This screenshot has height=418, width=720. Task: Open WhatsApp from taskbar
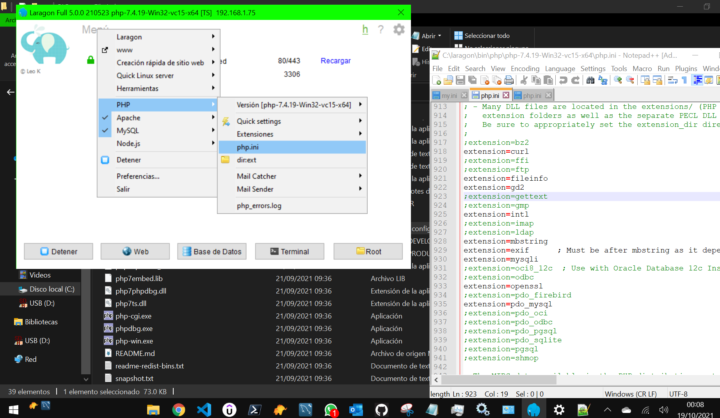331,410
